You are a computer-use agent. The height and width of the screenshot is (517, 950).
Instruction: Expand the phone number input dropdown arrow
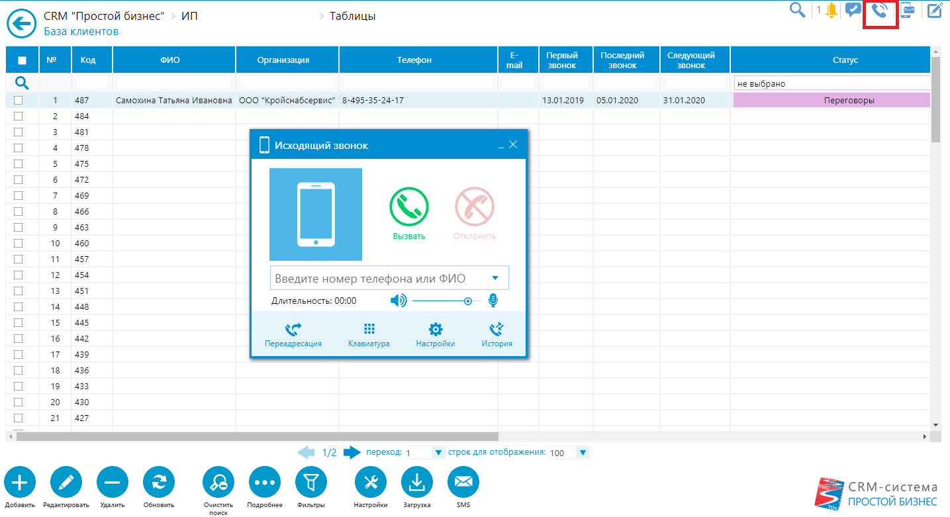pyautogui.click(x=495, y=279)
